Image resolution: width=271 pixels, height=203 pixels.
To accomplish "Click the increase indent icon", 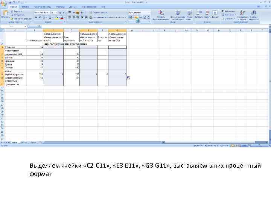I will (86, 17).
